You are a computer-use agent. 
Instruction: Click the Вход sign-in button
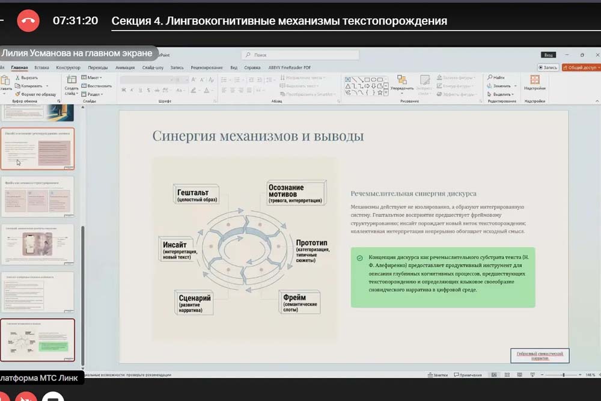548,55
